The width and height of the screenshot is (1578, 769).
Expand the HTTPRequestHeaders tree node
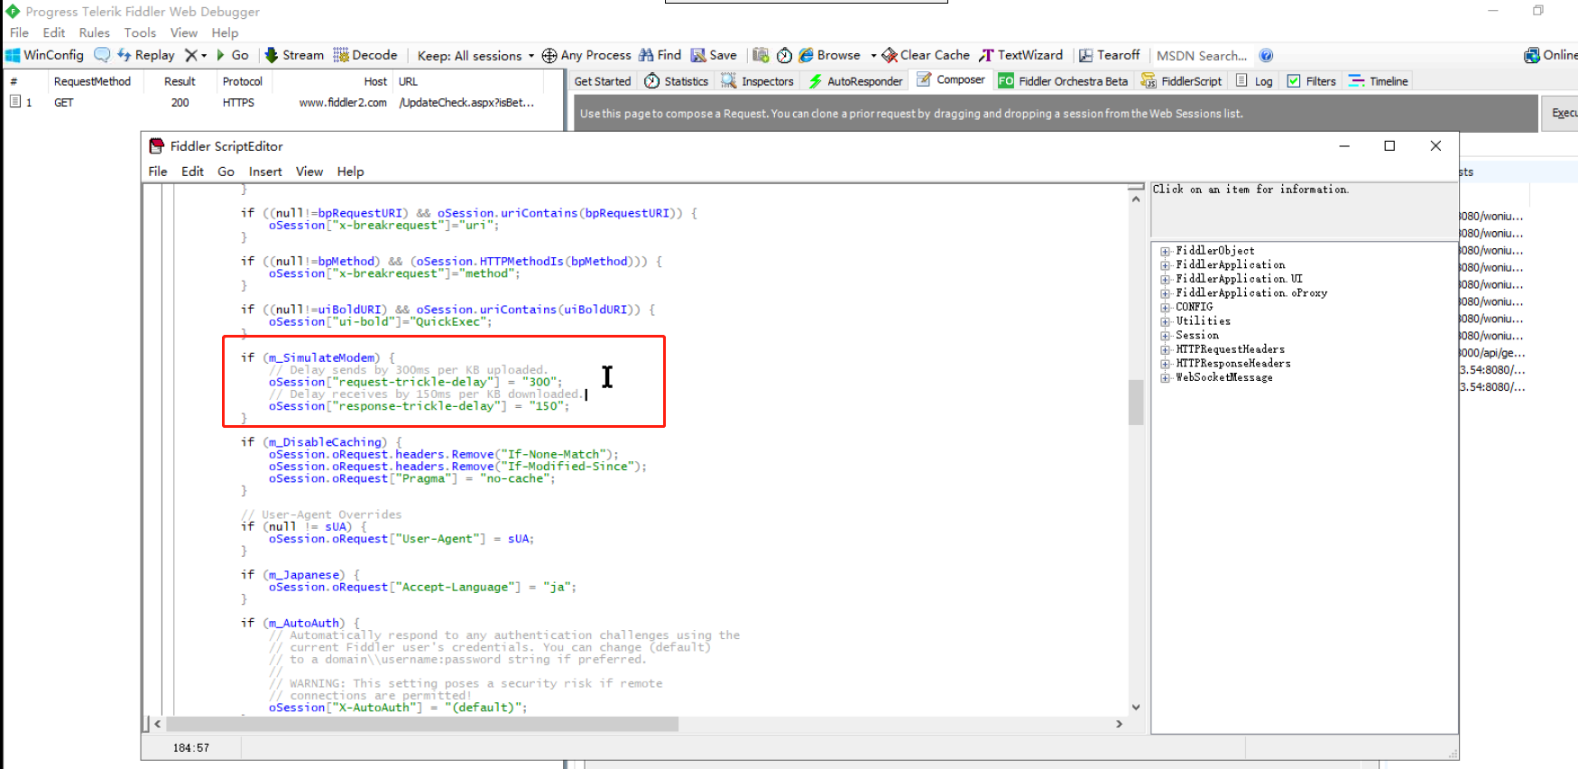(1166, 350)
